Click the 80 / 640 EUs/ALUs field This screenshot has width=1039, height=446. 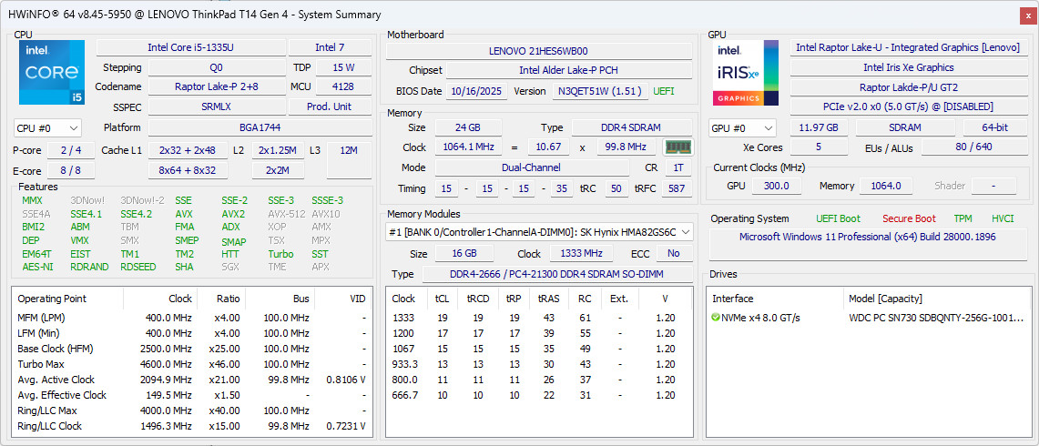(x=973, y=147)
